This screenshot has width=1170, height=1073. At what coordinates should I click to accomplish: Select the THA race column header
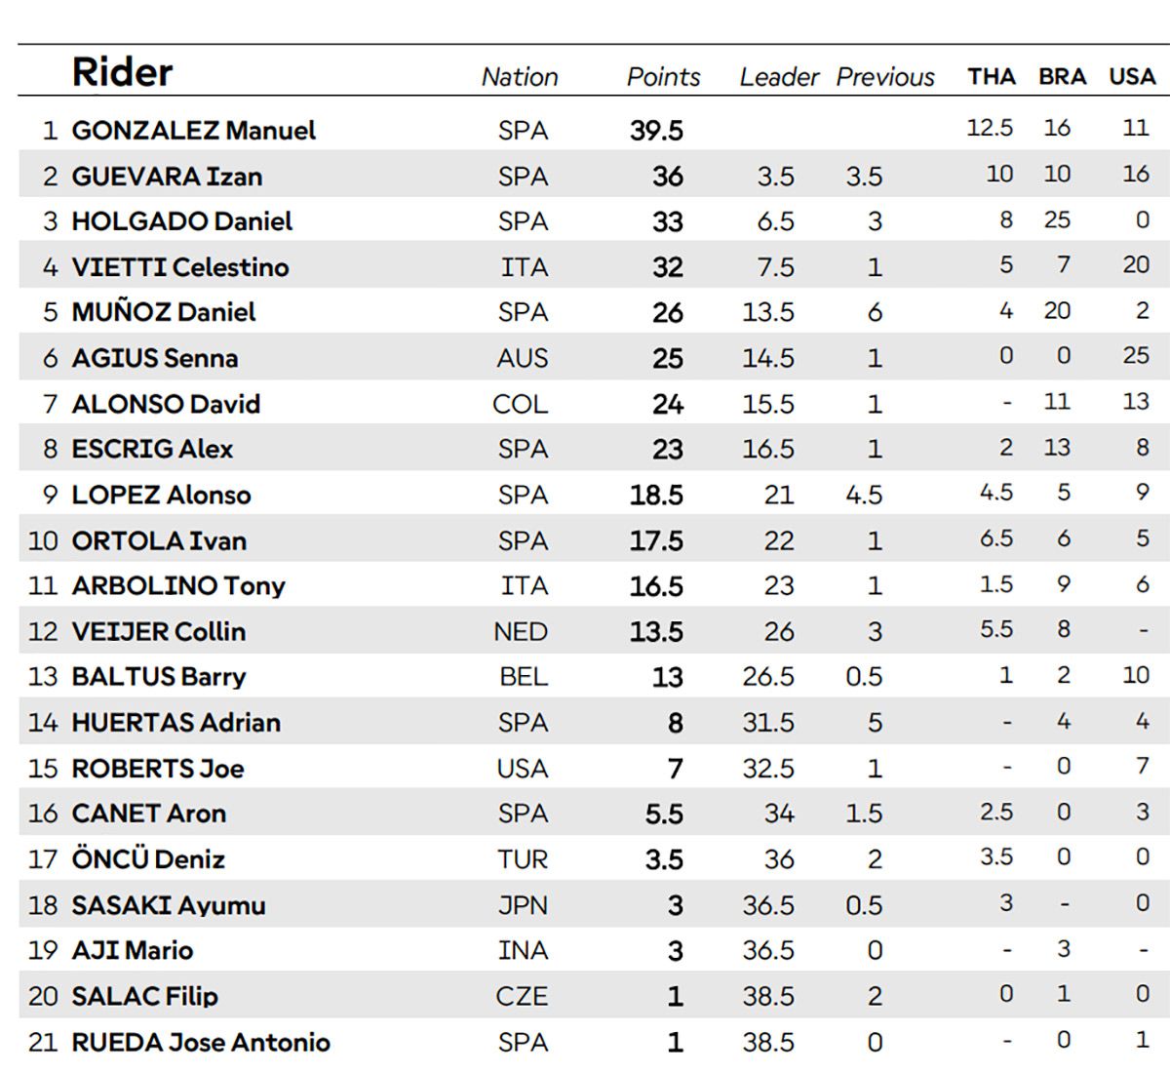992,77
